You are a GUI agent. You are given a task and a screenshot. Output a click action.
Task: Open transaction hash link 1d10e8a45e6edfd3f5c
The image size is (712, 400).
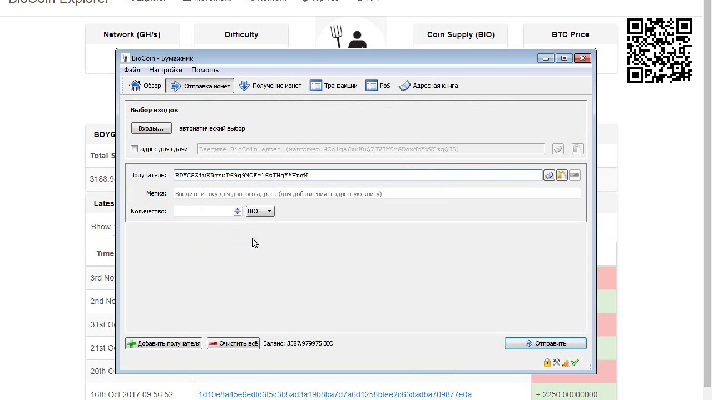coord(335,394)
